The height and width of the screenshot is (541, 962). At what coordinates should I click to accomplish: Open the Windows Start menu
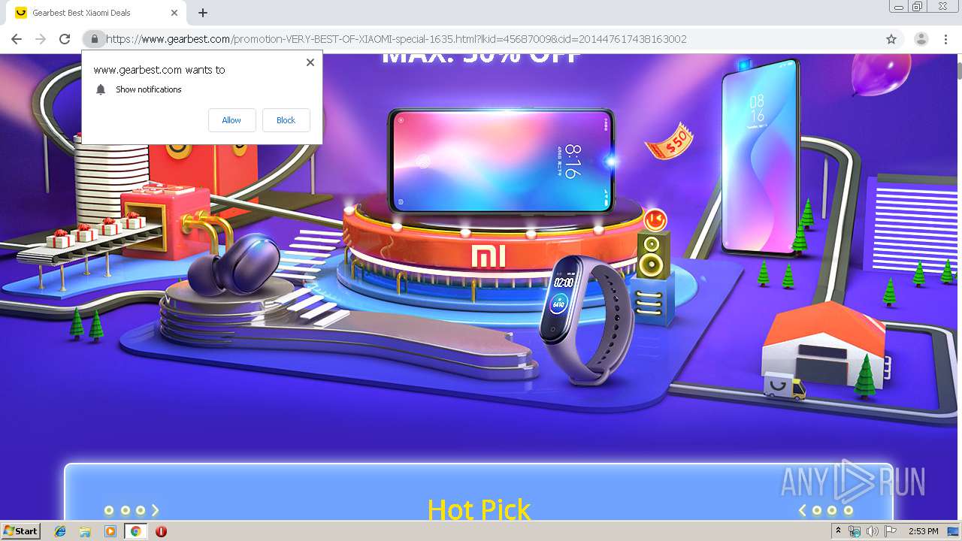click(20, 531)
